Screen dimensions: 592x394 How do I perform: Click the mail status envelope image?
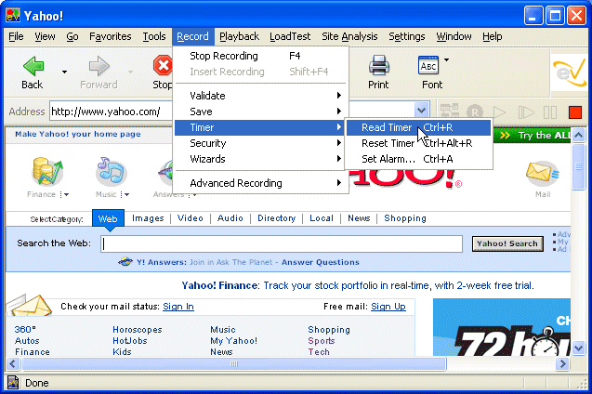coord(30,305)
